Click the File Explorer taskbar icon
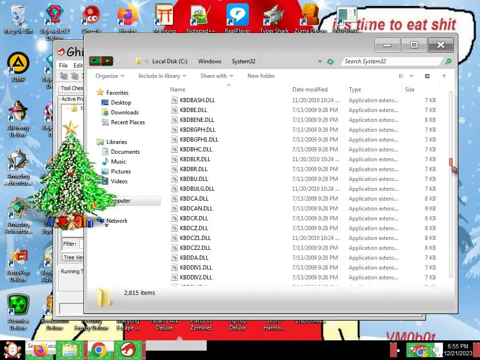This screenshot has width=480, height=360. [70, 350]
